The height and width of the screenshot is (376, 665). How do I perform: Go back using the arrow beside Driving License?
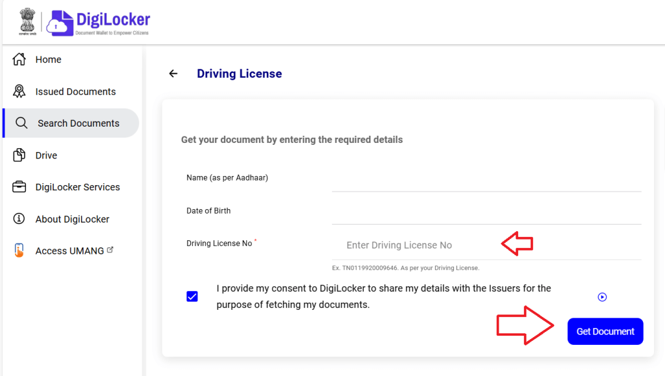tap(173, 73)
